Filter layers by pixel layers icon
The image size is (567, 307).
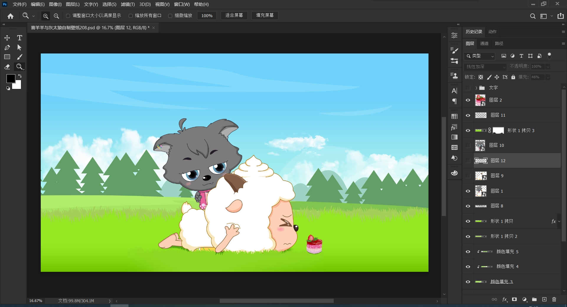[504, 56]
